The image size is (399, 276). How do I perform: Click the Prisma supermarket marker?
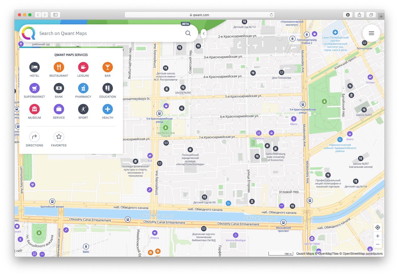155,233
